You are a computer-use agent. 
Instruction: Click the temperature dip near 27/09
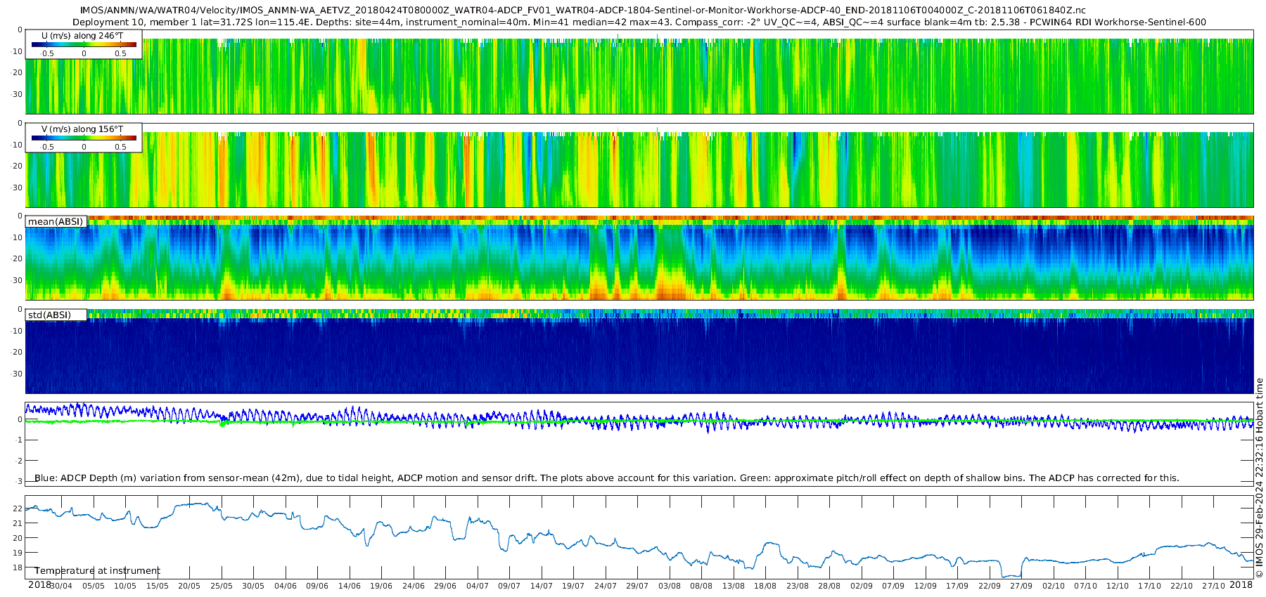click(1011, 574)
